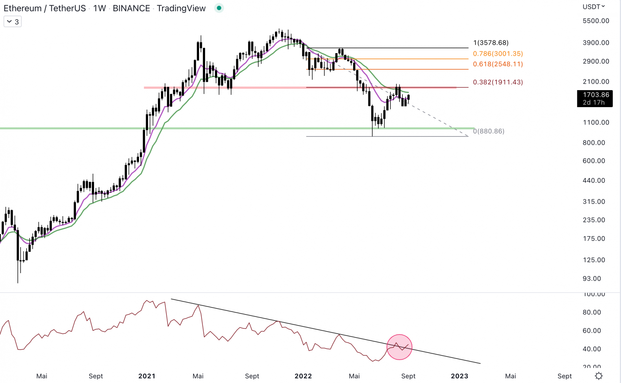This screenshot has width=621, height=383.
Task: Click the green market status dot
Action: click(x=219, y=8)
